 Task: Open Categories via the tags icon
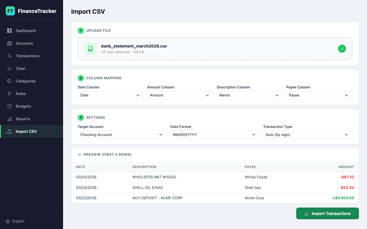[x=9, y=81]
